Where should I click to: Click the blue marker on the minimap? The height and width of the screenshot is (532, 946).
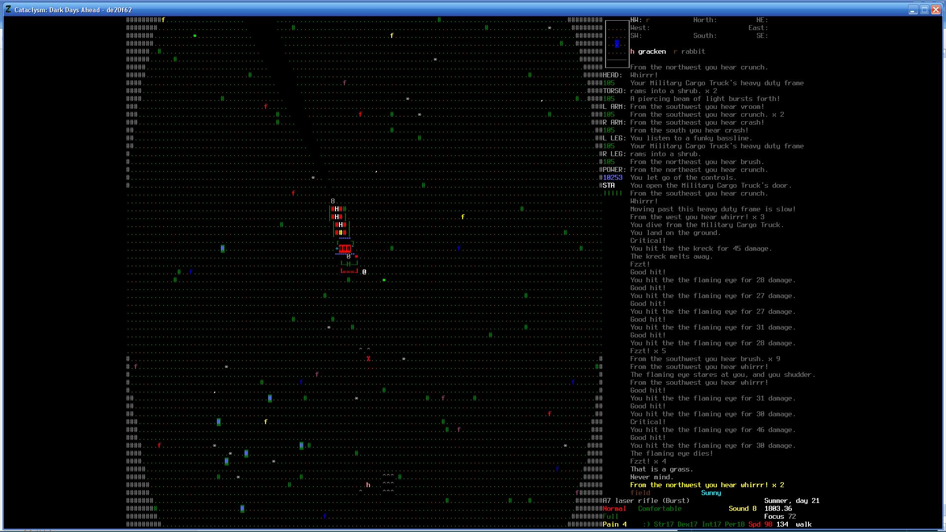coord(616,44)
